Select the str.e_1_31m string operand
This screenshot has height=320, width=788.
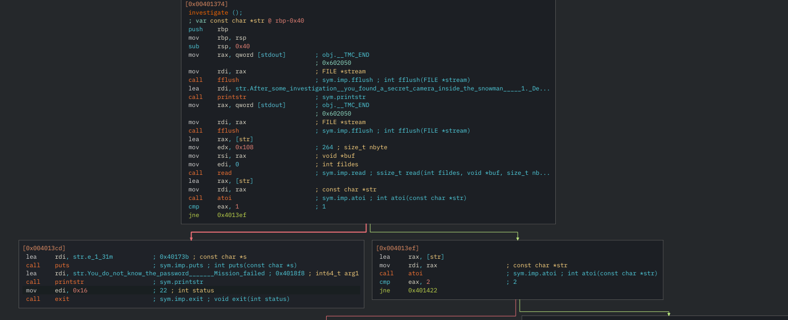pyautogui.click(x=92, y=257)
